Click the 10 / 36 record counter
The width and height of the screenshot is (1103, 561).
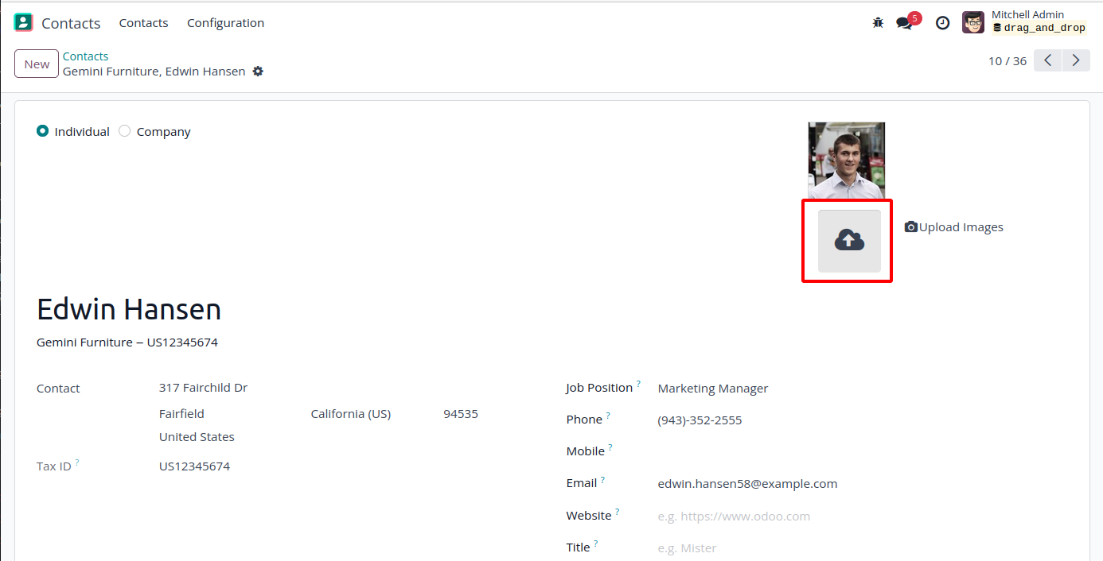[x=1008, y=61]
